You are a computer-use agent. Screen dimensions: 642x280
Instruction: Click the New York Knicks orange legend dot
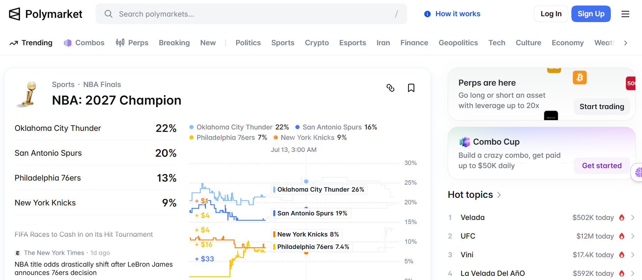(276, 138)
